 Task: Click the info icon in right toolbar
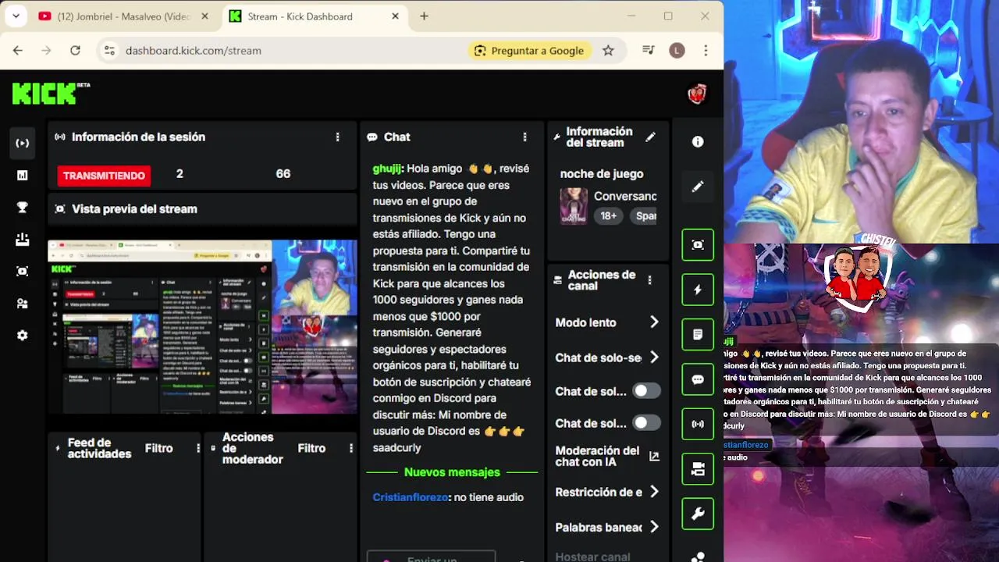click(698, 141)
